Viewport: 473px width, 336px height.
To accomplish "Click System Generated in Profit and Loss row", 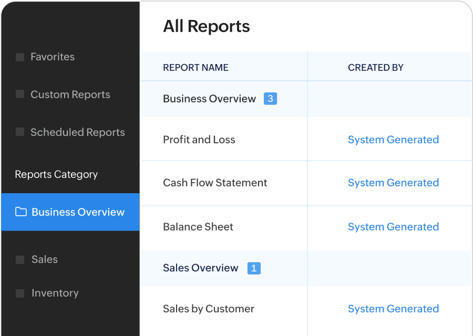I will 393,140.
